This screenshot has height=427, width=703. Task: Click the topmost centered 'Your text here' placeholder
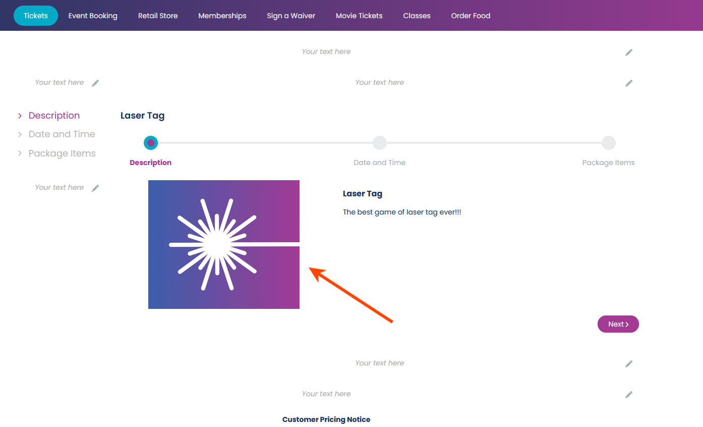(326, 51)
